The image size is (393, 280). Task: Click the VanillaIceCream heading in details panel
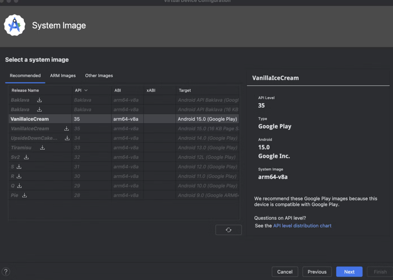275,78
